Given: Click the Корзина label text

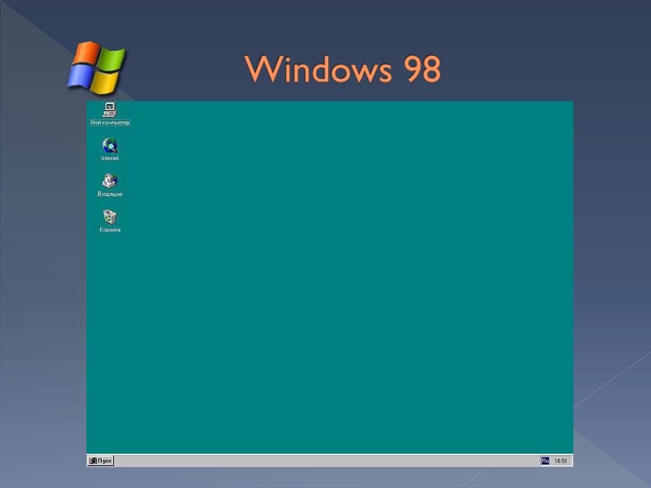Looking at the screenshot, I should coord(110,229).
